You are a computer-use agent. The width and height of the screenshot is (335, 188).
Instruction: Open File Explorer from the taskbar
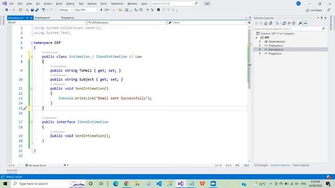(x=137, y=184)
